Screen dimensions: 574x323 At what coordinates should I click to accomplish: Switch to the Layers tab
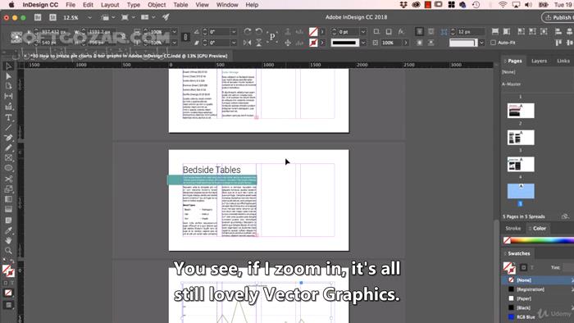[x=539, y=61]
